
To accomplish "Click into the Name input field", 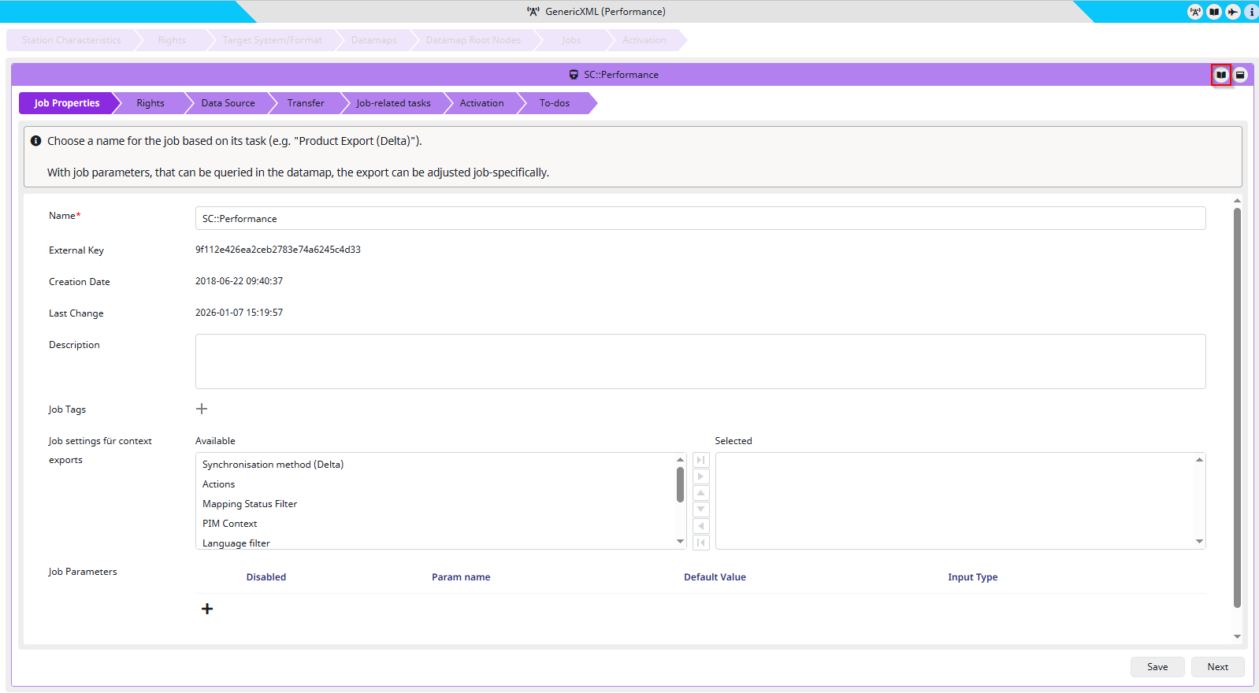I will tap(700, 219).
